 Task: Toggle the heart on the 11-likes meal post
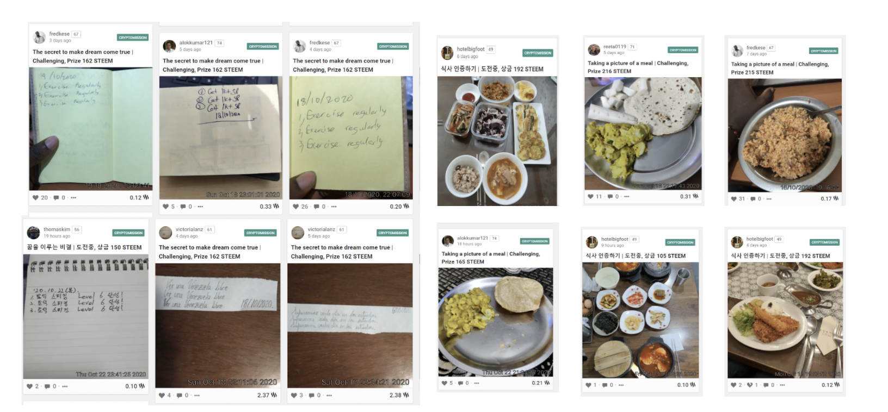[591, 197]
